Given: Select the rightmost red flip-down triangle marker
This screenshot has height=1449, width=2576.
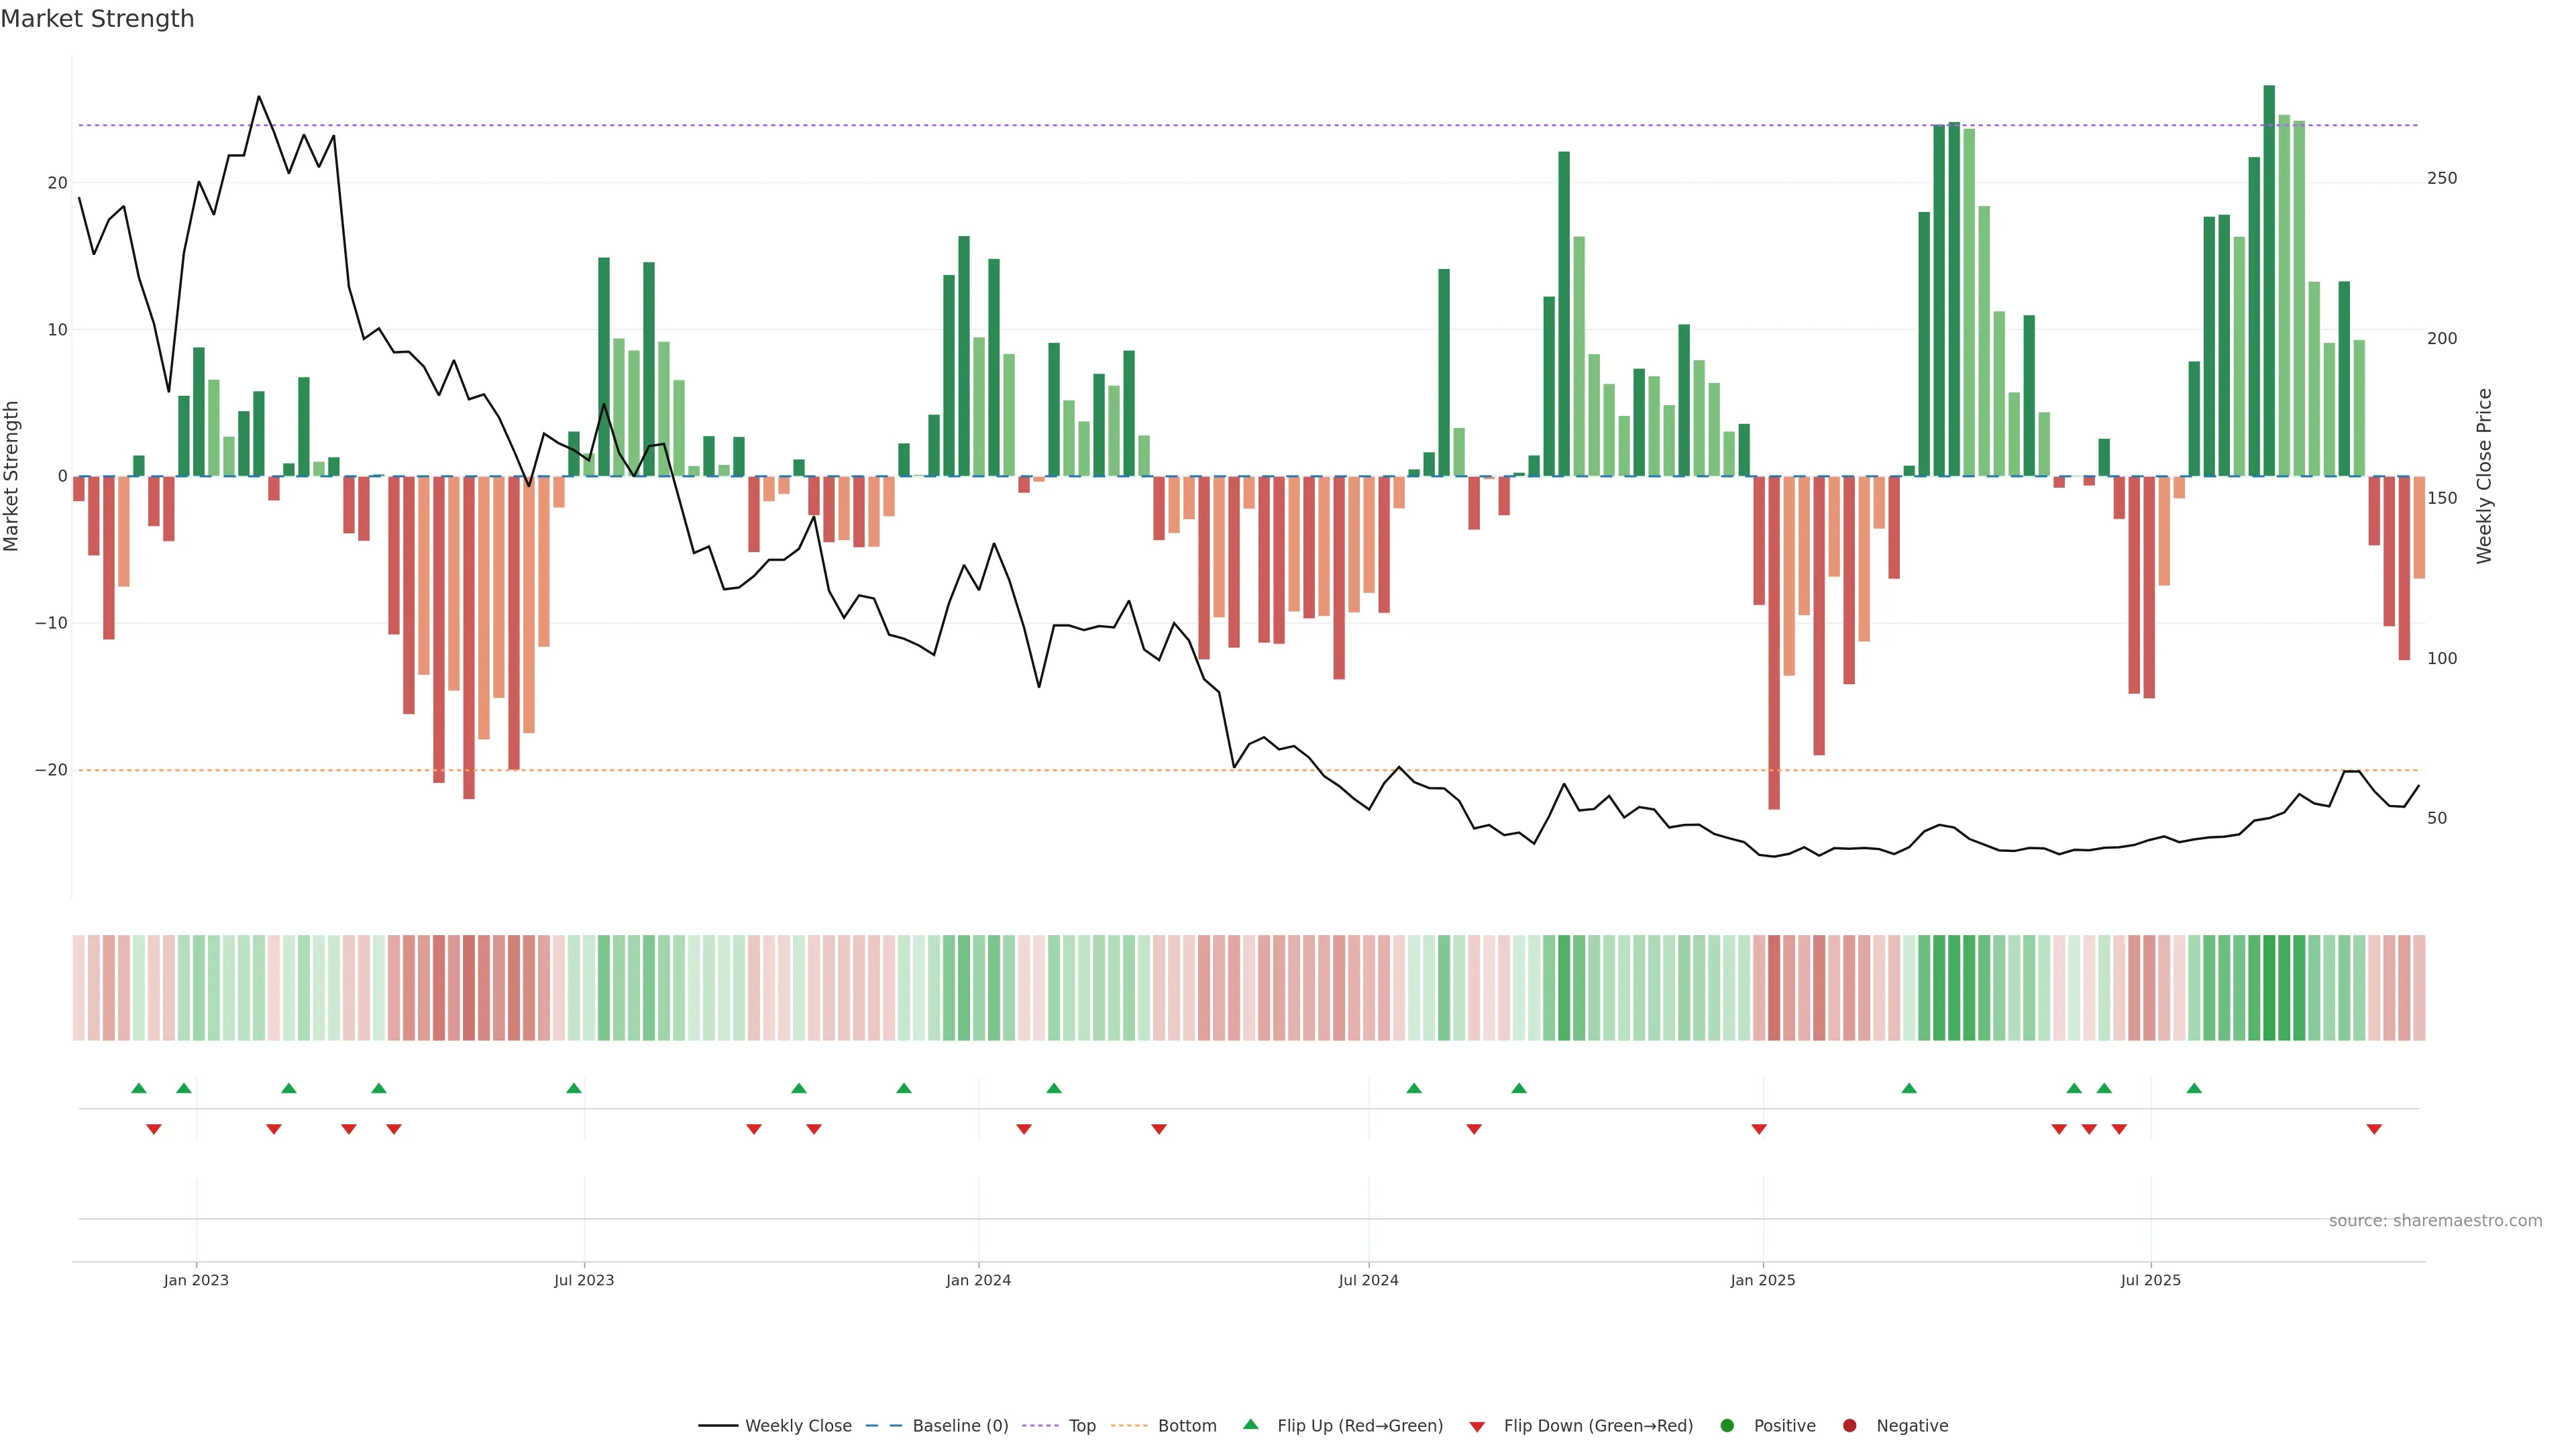Looking at the screenshot, I should pos(2374,1129).
